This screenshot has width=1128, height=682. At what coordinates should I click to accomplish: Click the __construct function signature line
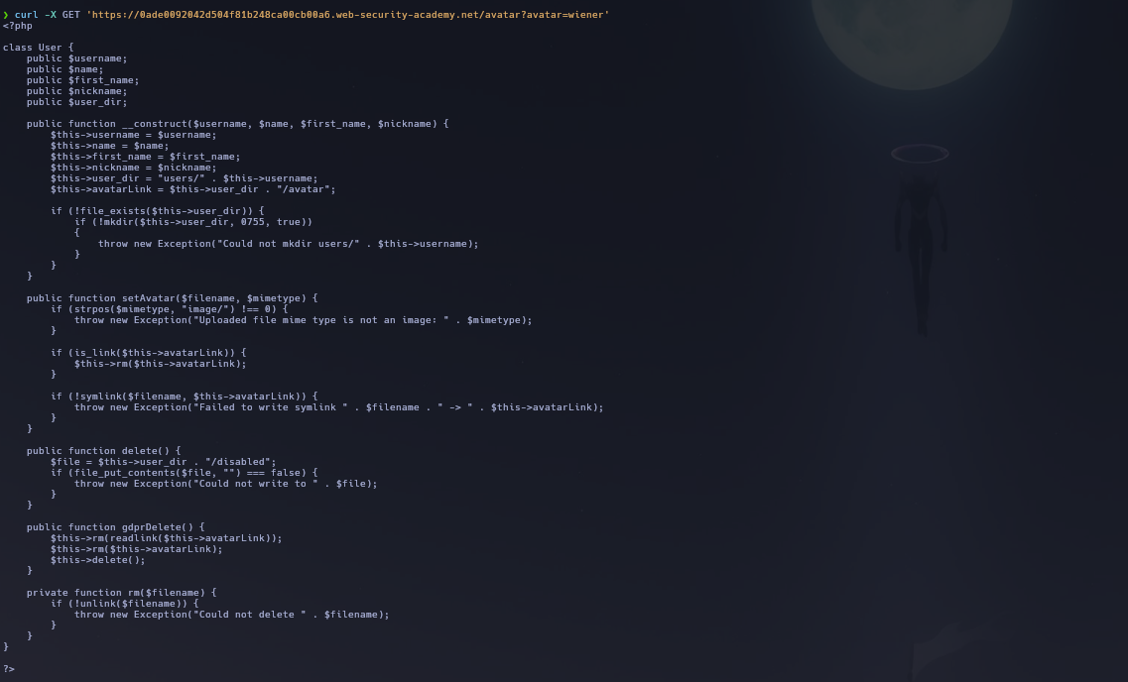tap(237, 124)
